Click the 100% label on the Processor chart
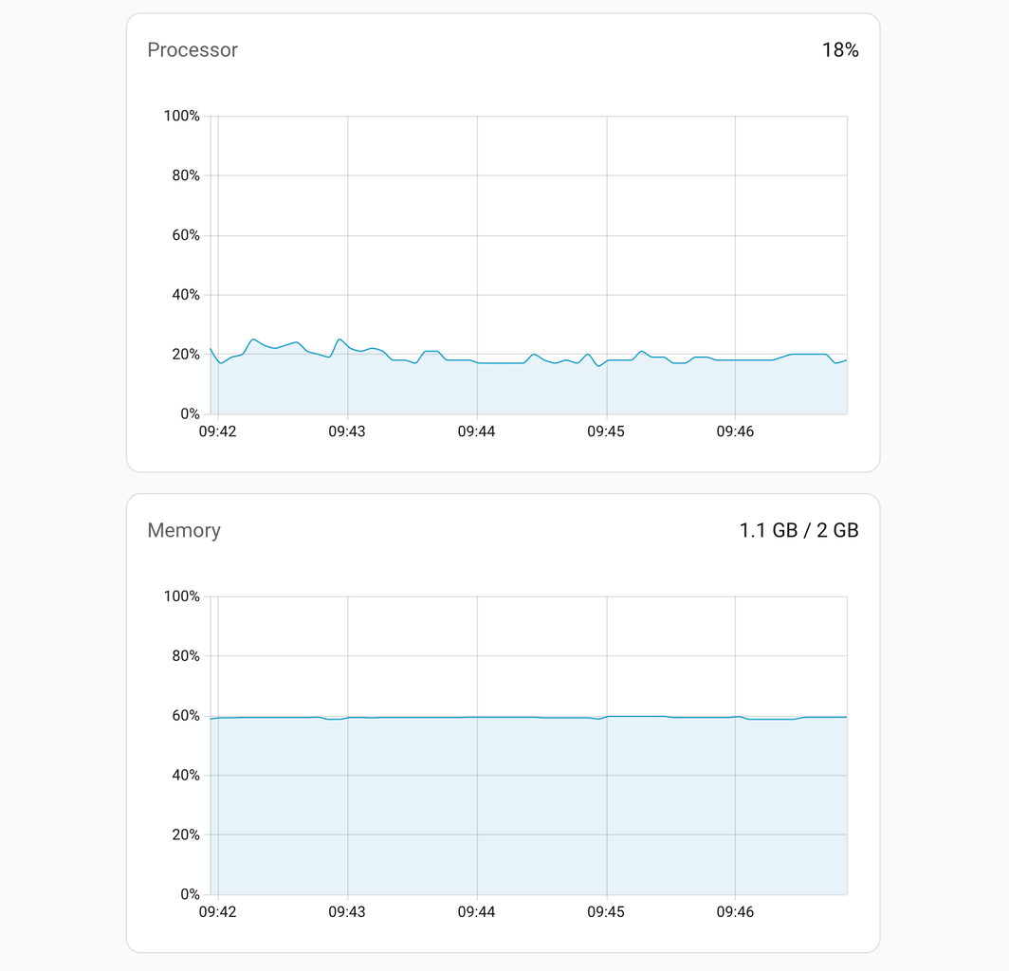The image size is (1009, 971). (181, 116)
